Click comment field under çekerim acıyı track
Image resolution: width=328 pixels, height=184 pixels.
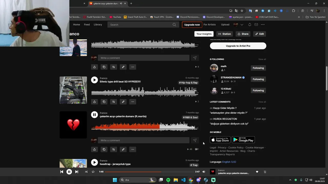(x=143, y=140)
